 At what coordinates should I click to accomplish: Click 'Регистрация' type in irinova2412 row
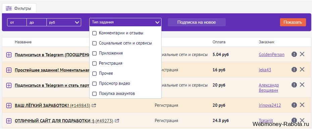click(x=166, y=105)
